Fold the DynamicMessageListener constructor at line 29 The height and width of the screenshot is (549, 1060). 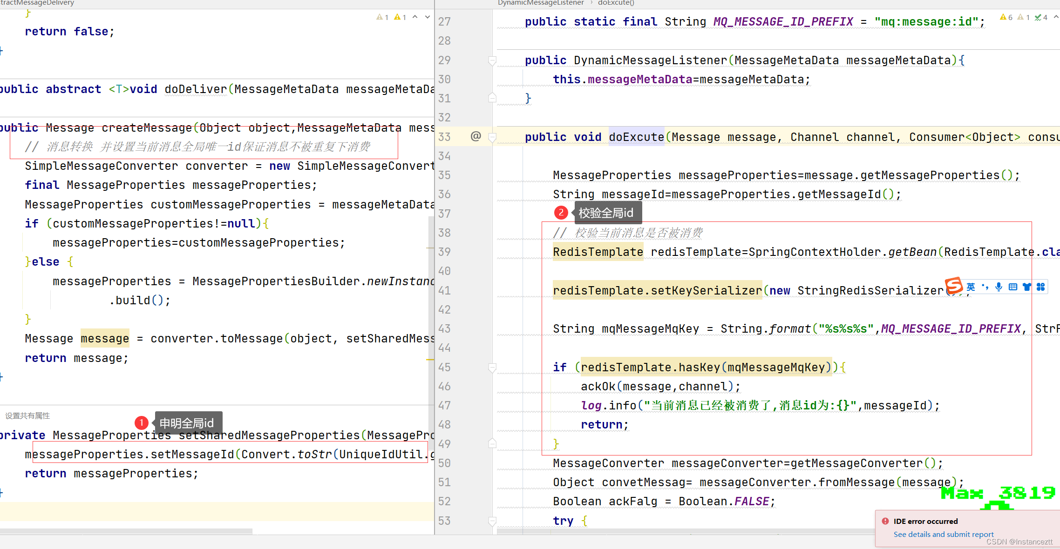coord(492,60)
